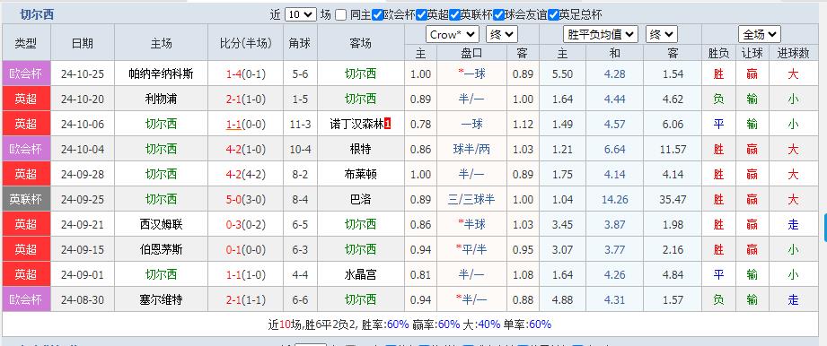Select the 英联杯 label for 24-09-25 match
This screenshot has height=346, width=827.
(26, 200)
